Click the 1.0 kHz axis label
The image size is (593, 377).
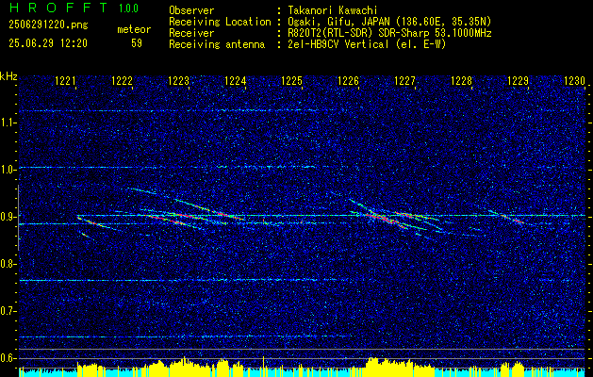[x=8, y=170]
